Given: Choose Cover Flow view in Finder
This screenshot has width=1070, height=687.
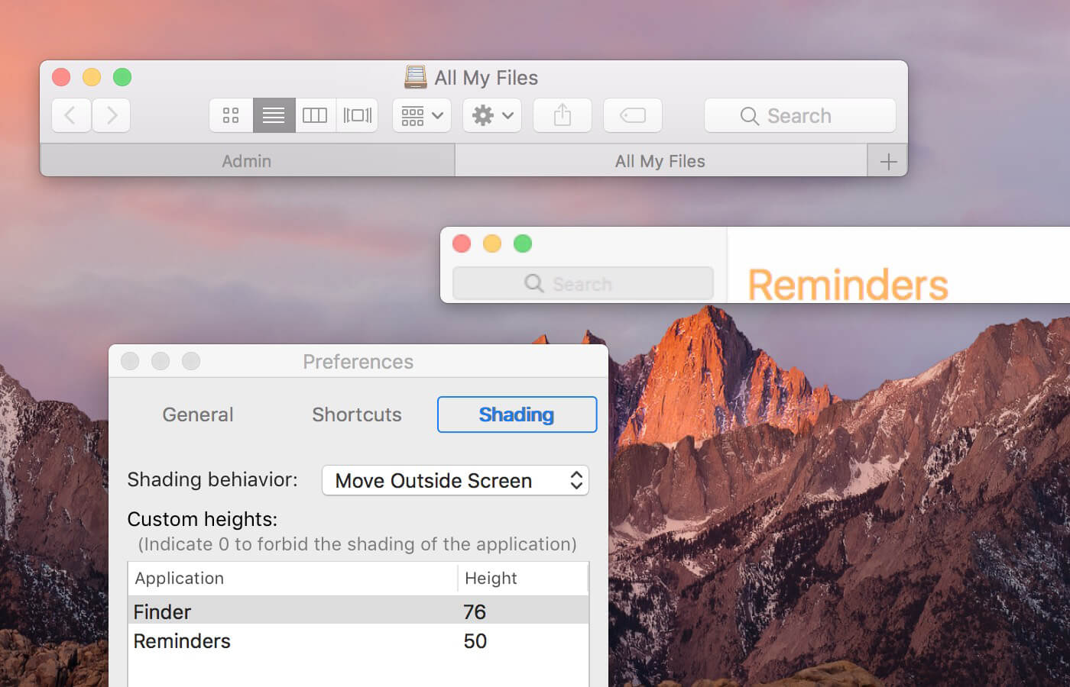Looking at the screenshot, I should point(357,115).
